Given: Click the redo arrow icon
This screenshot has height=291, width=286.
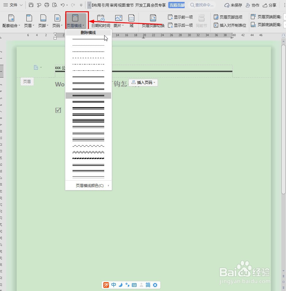Looking at the screenshot, I should (x=73, y=5).
